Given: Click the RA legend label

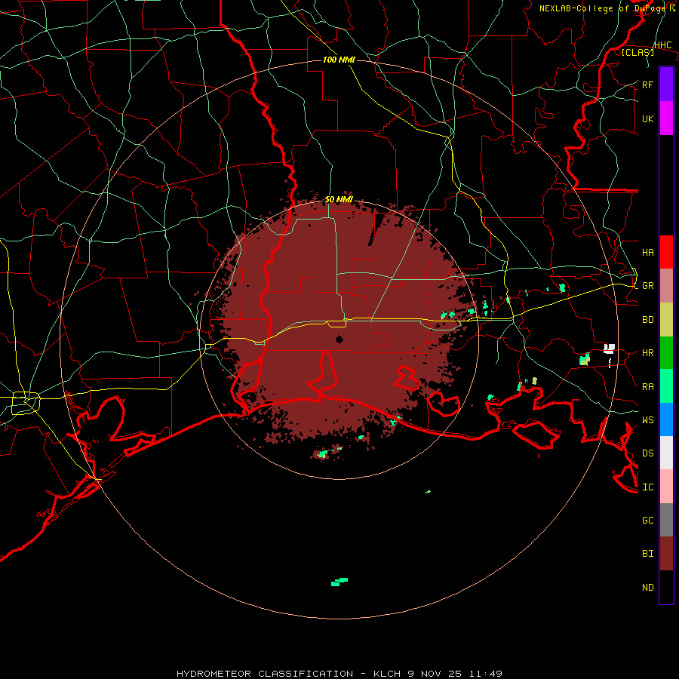Looking at the screenshot, I should click(x=647, y=387).
